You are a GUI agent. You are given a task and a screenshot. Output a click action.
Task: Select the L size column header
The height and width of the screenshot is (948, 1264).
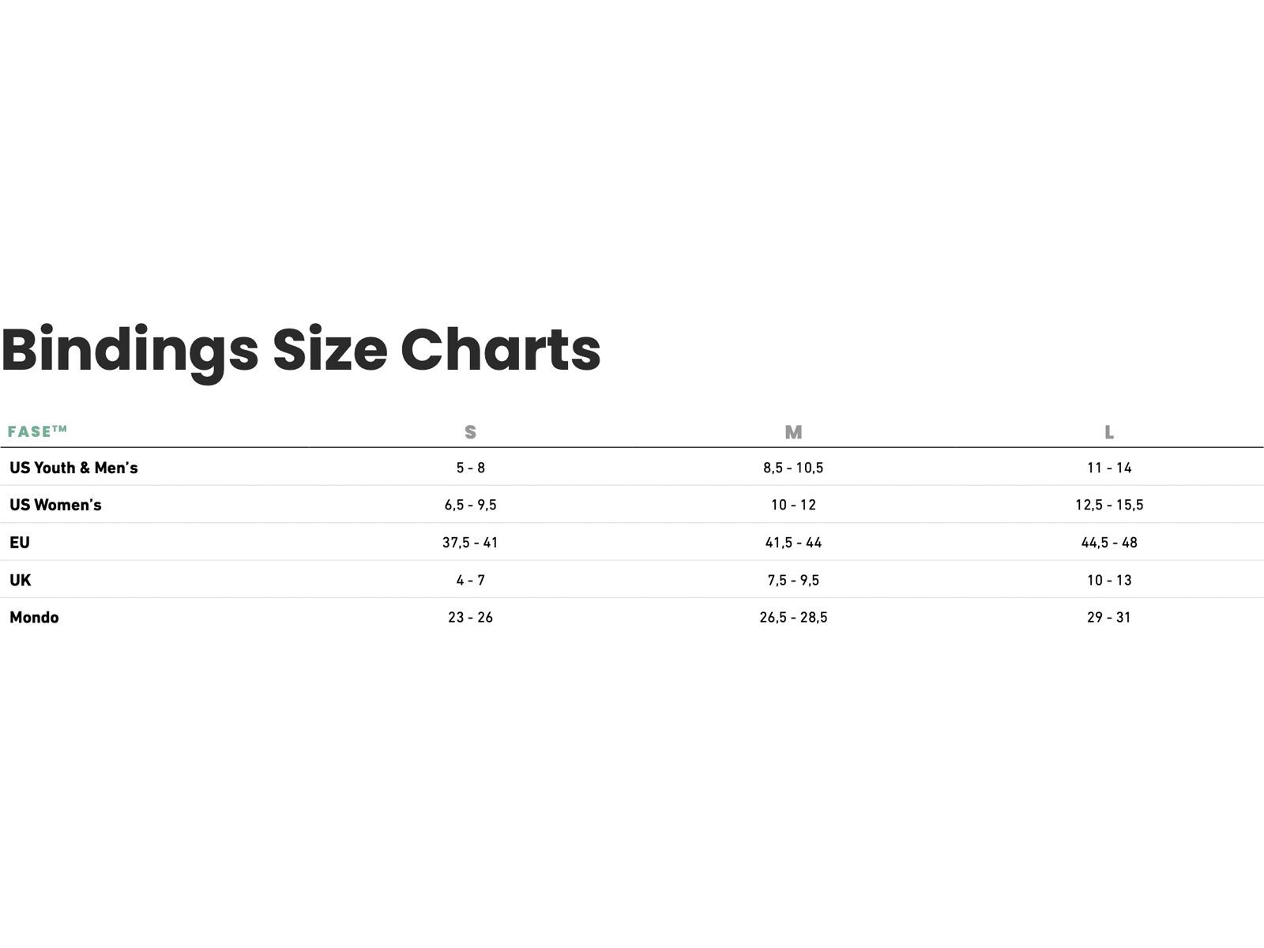pyautogui.click(x=1109, y=432)
